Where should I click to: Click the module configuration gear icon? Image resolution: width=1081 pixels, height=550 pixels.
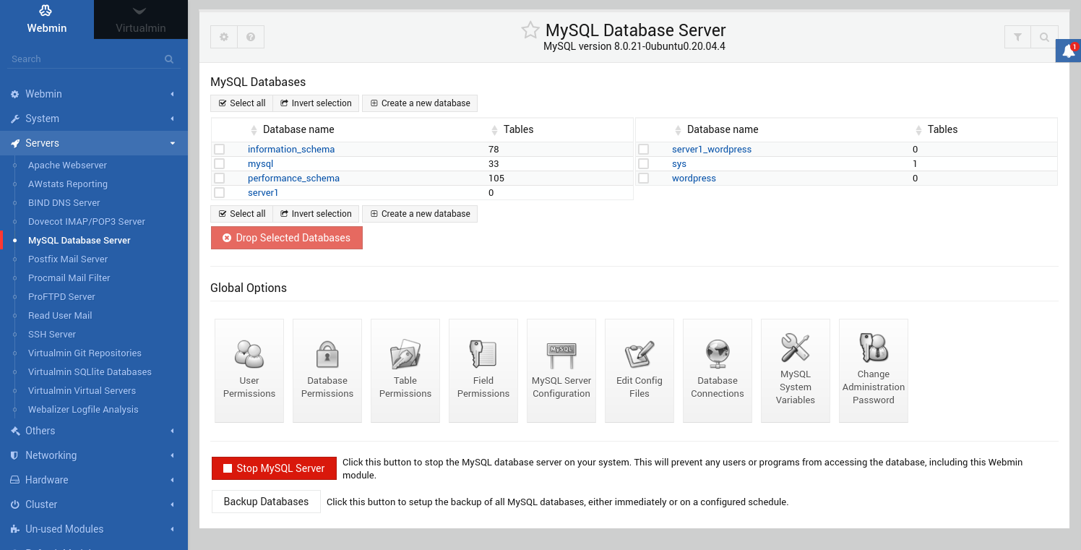pos(224,37)
